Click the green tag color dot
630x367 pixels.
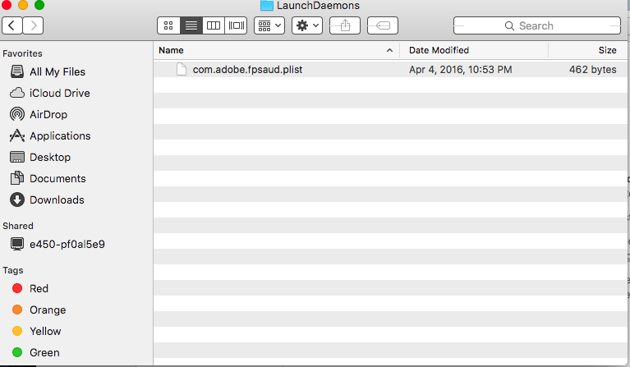(x=17, y=352)
